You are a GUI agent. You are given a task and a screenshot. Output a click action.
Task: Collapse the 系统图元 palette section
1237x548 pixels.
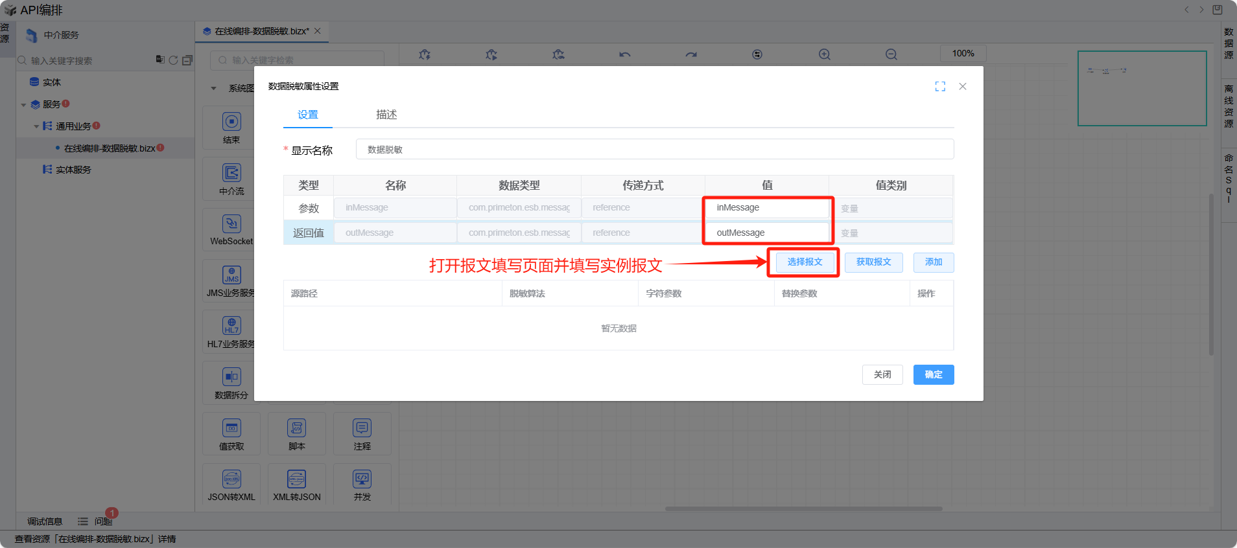pos(214,88)
